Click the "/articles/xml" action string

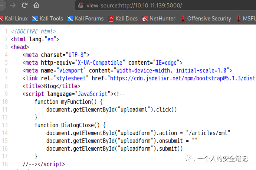click(208, 133)
